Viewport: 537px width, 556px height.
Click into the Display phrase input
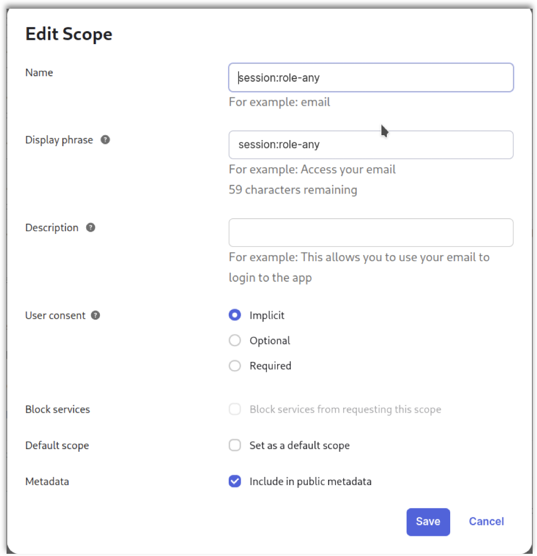371,144
